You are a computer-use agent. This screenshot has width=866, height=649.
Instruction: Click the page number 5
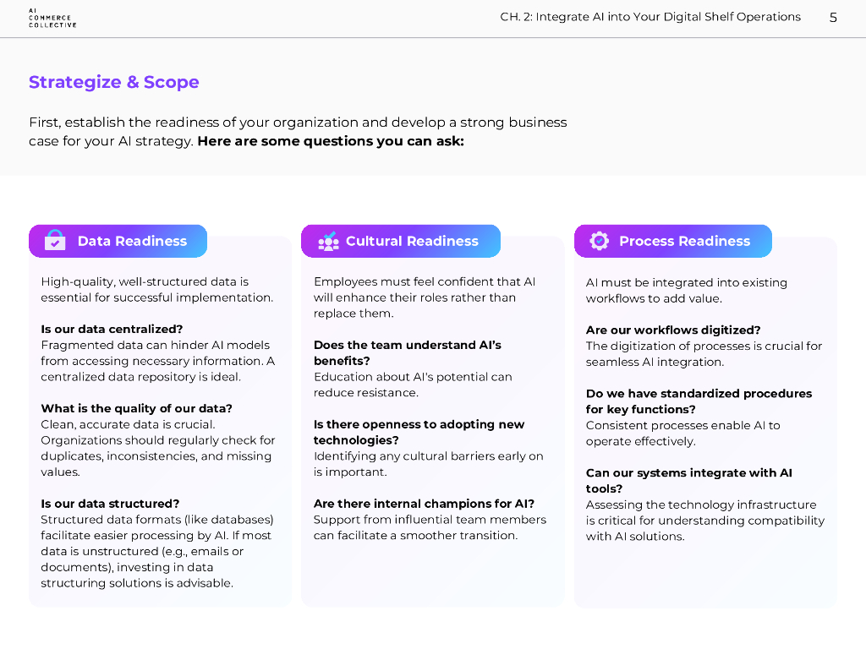(833, 18)
